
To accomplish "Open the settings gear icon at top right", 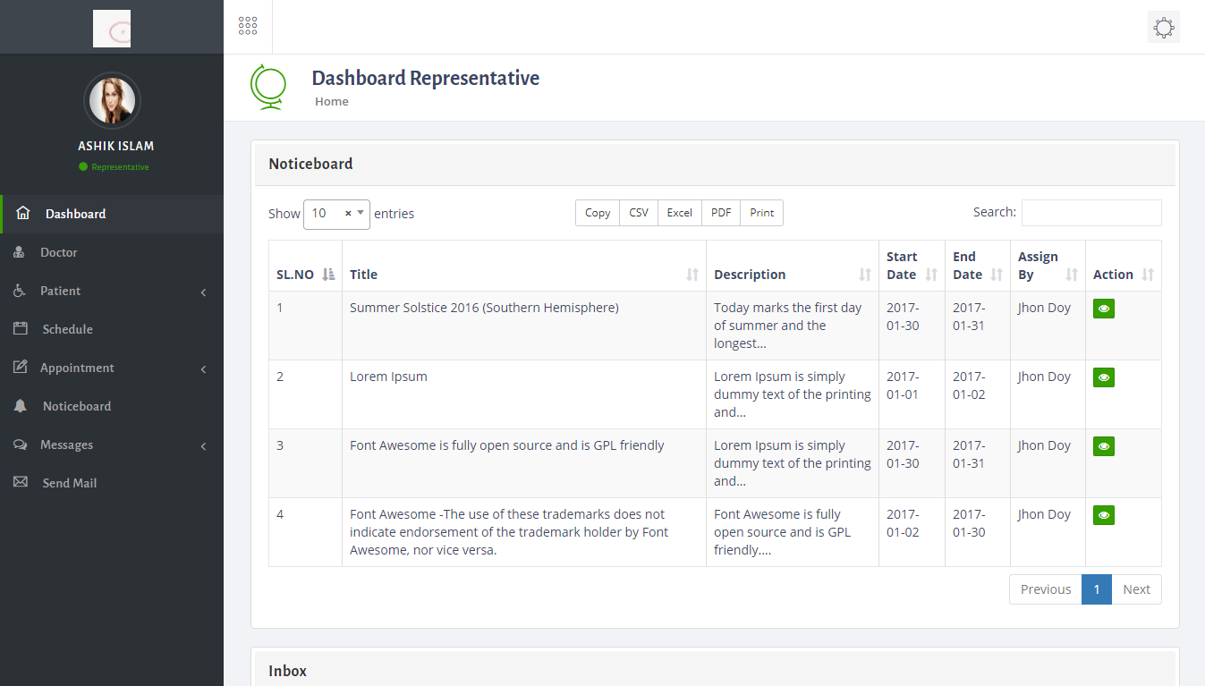I will pos(1163,27).
